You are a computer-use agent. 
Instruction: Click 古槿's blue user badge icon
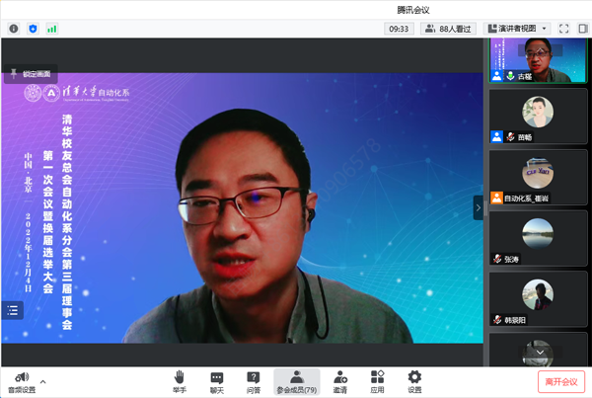(x=497, y=76)
